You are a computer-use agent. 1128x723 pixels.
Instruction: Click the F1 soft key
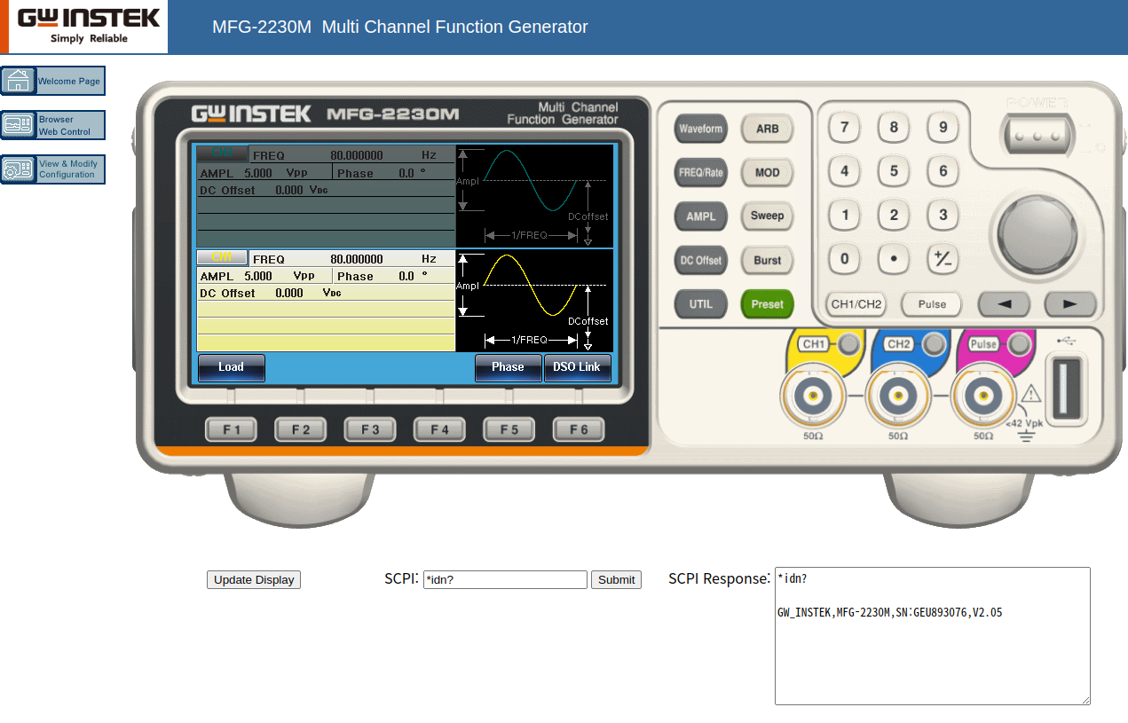click(231, 429)
